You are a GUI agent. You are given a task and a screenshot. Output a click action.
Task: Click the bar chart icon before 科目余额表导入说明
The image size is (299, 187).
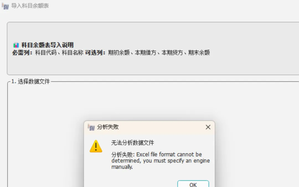click(16, 45)
